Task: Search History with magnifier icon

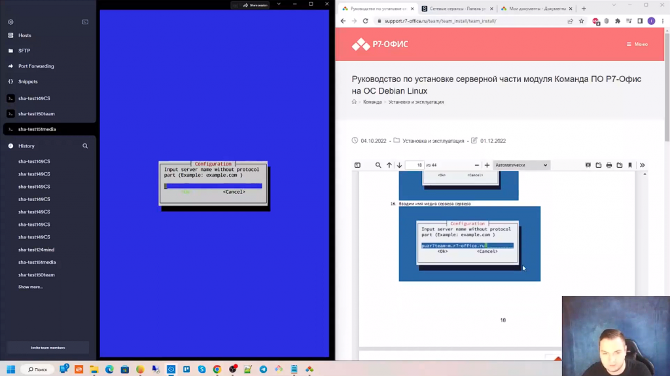Action: [85, 146]
